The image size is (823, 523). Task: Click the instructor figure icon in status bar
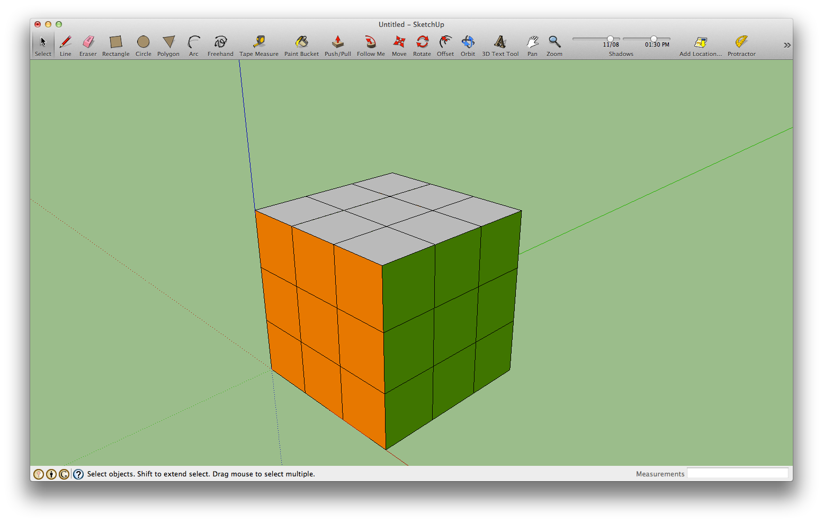[51, 474]
